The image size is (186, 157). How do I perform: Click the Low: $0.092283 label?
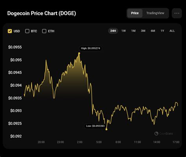tap(95, 126)
